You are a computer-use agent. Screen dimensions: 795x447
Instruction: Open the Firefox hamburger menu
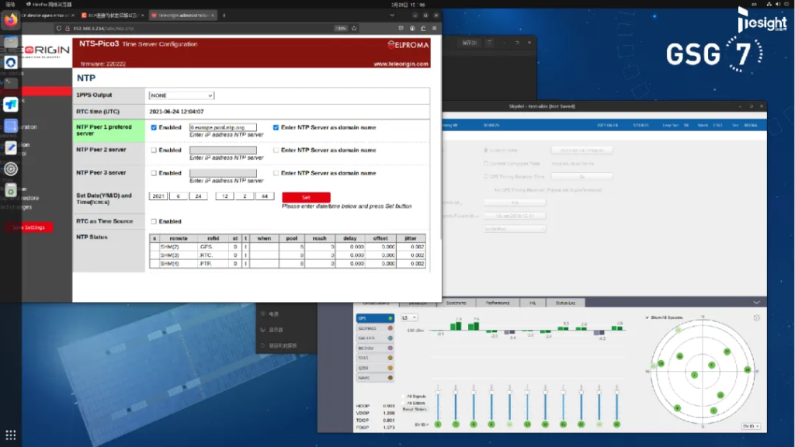[435, 29]
